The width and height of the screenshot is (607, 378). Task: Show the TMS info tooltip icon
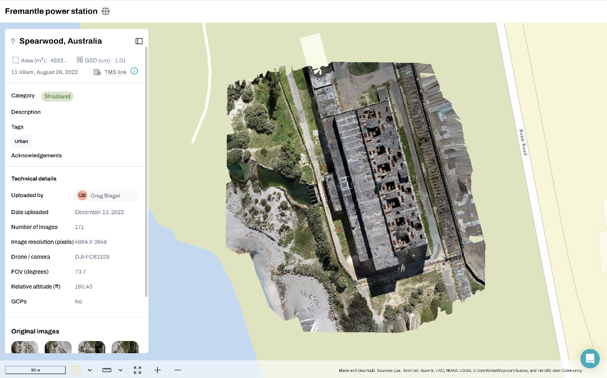pyautogui.click(x=134, y=71)
